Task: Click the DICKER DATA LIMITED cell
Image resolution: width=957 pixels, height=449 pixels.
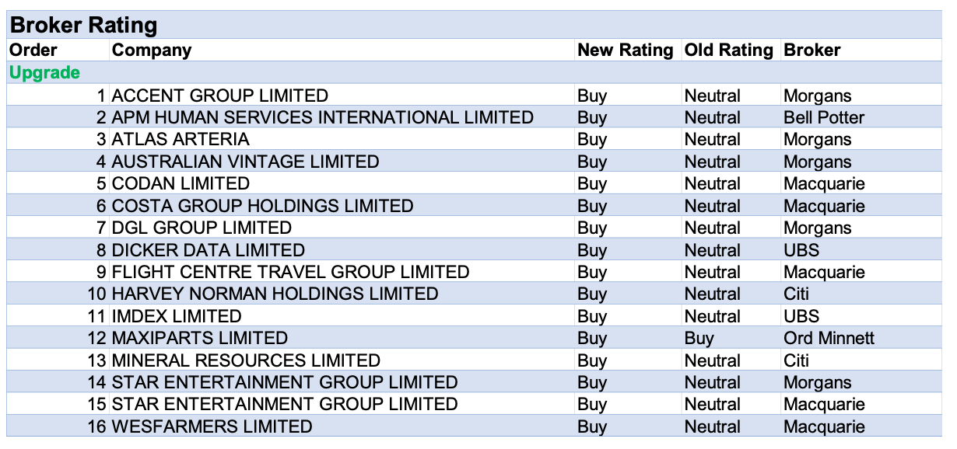Action: pos(209,250)
